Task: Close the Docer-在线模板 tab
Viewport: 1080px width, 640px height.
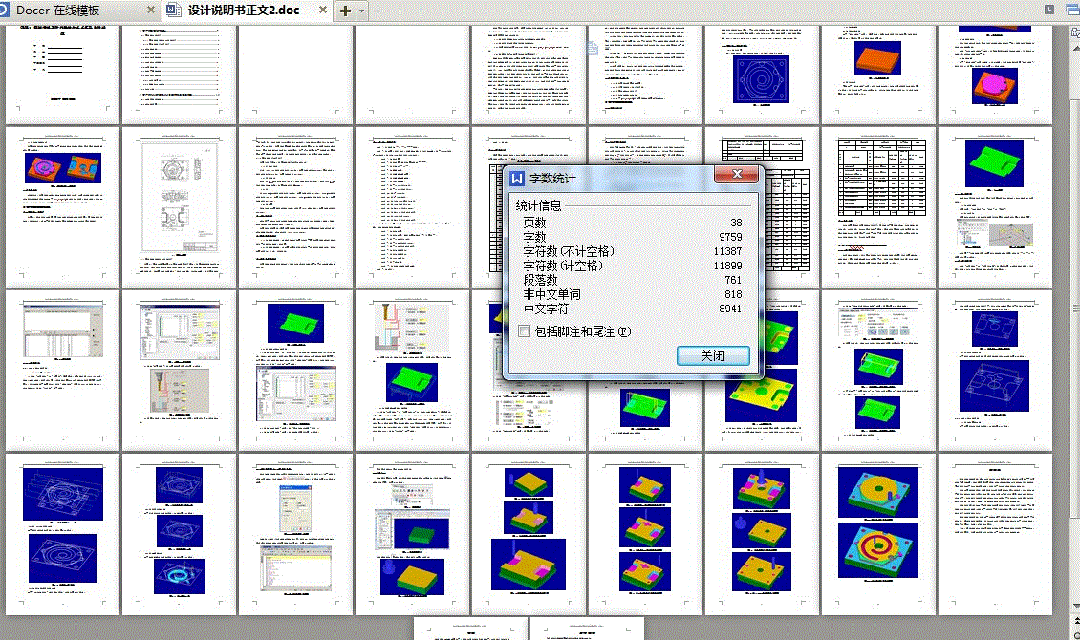Action: click(x=151, y=10)
